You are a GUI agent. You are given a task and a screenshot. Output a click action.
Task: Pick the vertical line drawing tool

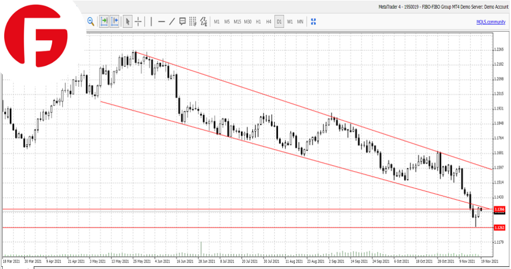pyautogui.click(x=151, y=22)
